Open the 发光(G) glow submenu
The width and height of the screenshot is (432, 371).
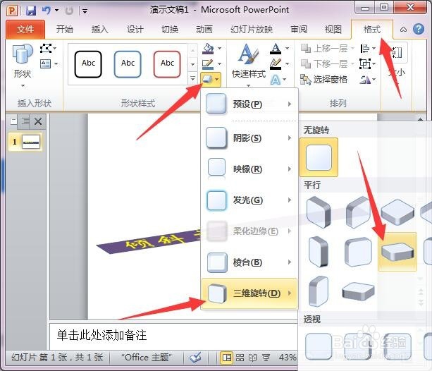click(249, 200)
